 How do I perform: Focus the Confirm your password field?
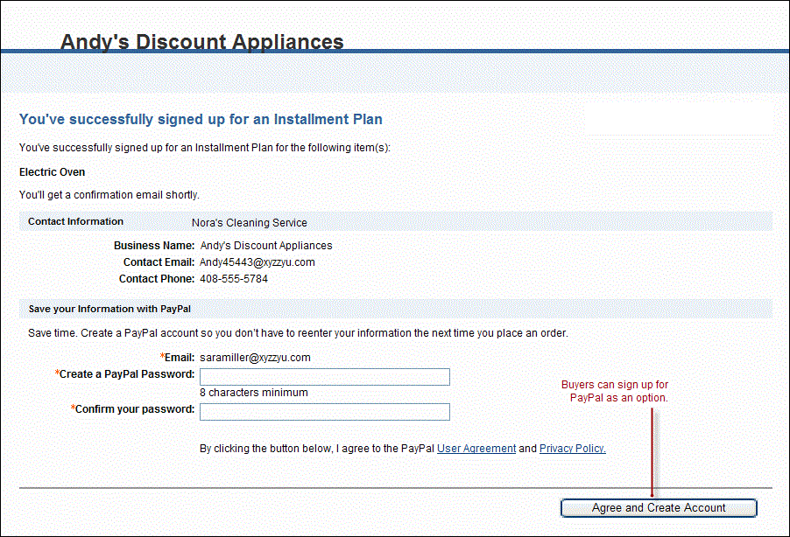[x=324, y=412]
